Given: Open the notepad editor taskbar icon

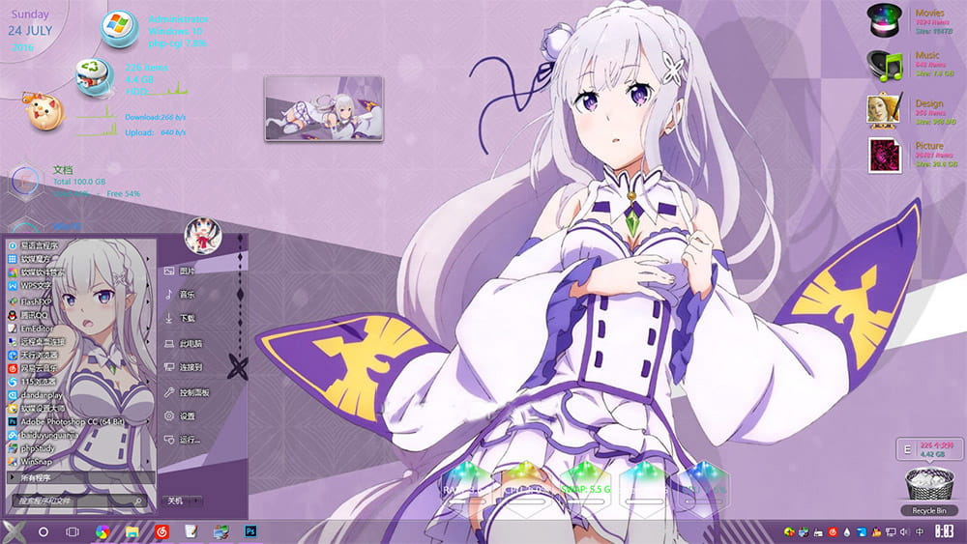Looking at the screenshot, I should (190, 531).
